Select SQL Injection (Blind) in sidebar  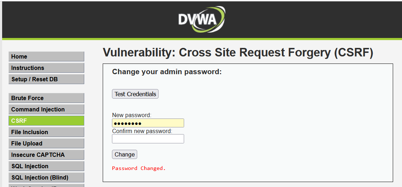pos(46,177)
